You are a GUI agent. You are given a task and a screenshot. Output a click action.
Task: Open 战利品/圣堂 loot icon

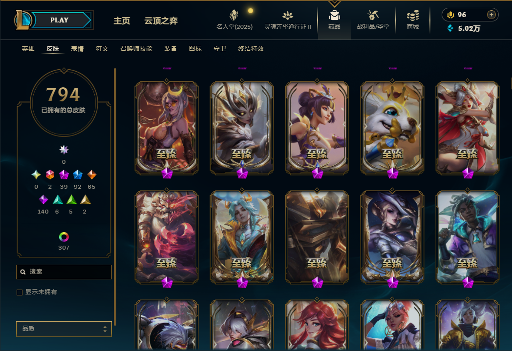coord(373,15)
